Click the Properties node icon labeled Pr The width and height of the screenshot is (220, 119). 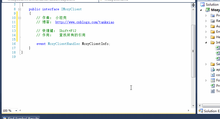pos(213,15)
